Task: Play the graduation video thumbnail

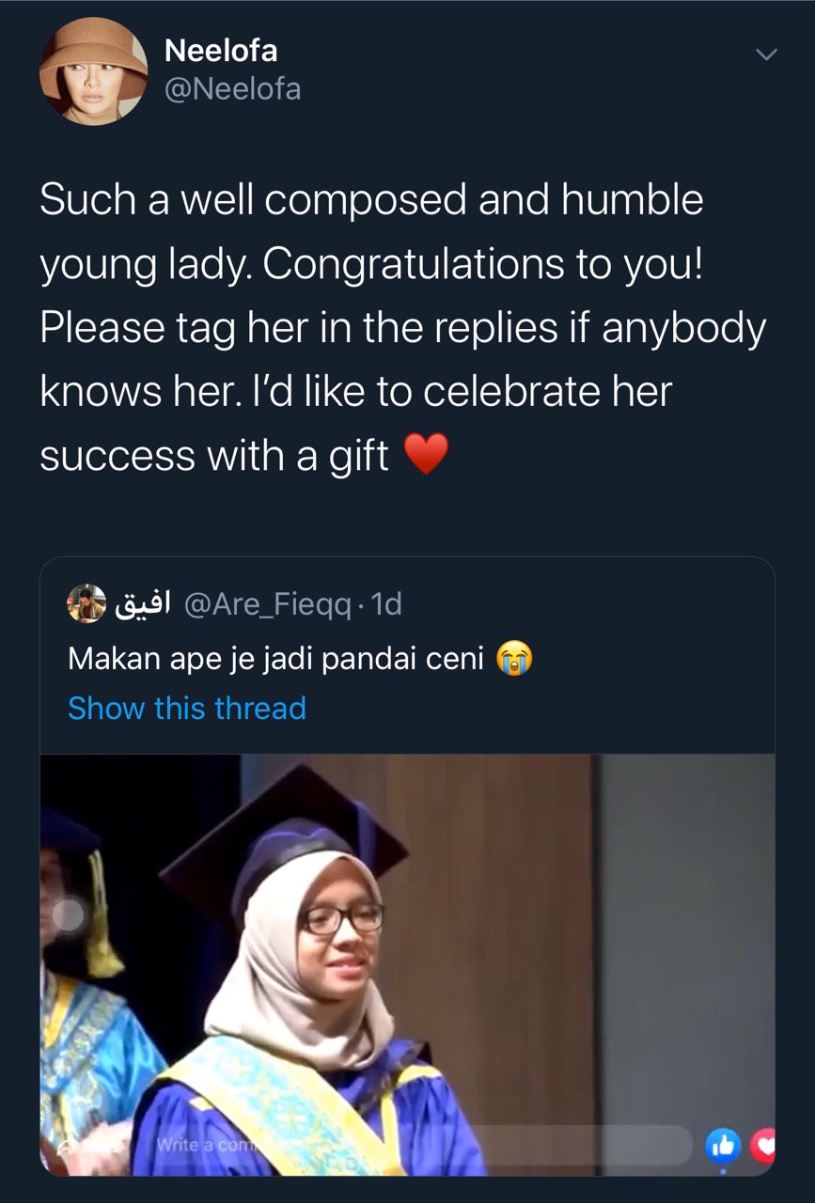Action: point(407,940)
